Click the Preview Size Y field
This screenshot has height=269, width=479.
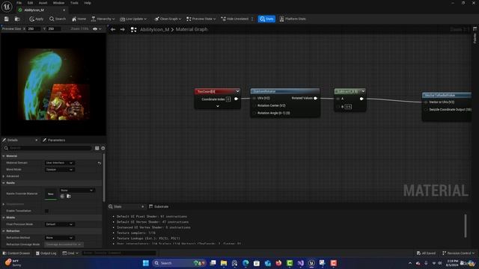[x=54, y=28]
